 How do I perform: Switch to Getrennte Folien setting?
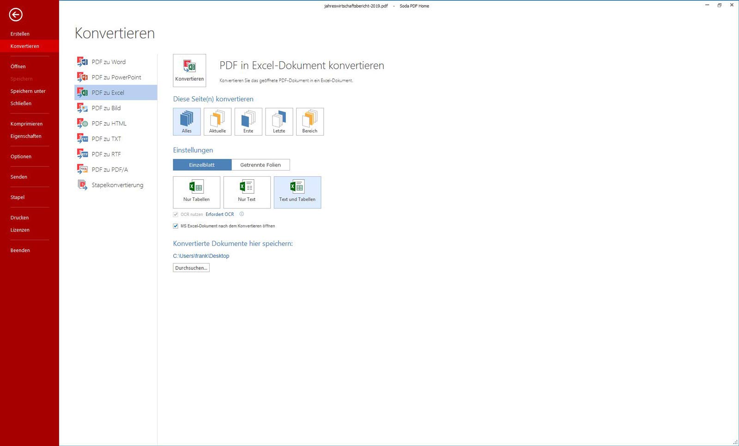pos(260,165)
